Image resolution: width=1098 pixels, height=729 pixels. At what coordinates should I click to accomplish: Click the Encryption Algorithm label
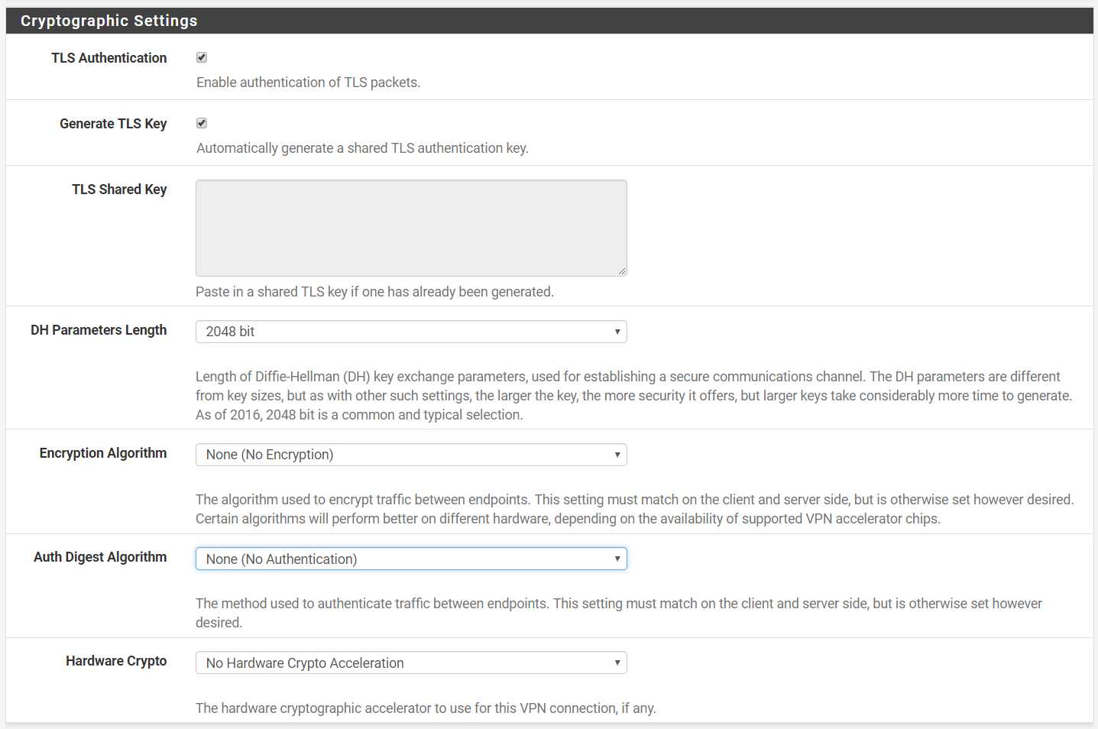click(x=103, y=453)
